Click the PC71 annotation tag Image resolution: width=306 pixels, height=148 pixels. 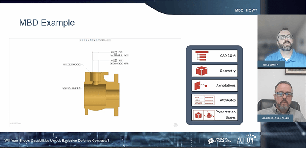[65, 64]
